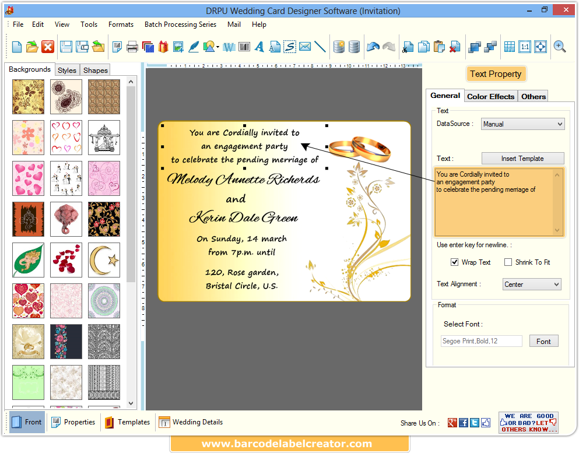Image resolution: width=579 pixels, height=453 pixels.
Task: Click the Undo arrow icon
Action: [x=373, y=47]
